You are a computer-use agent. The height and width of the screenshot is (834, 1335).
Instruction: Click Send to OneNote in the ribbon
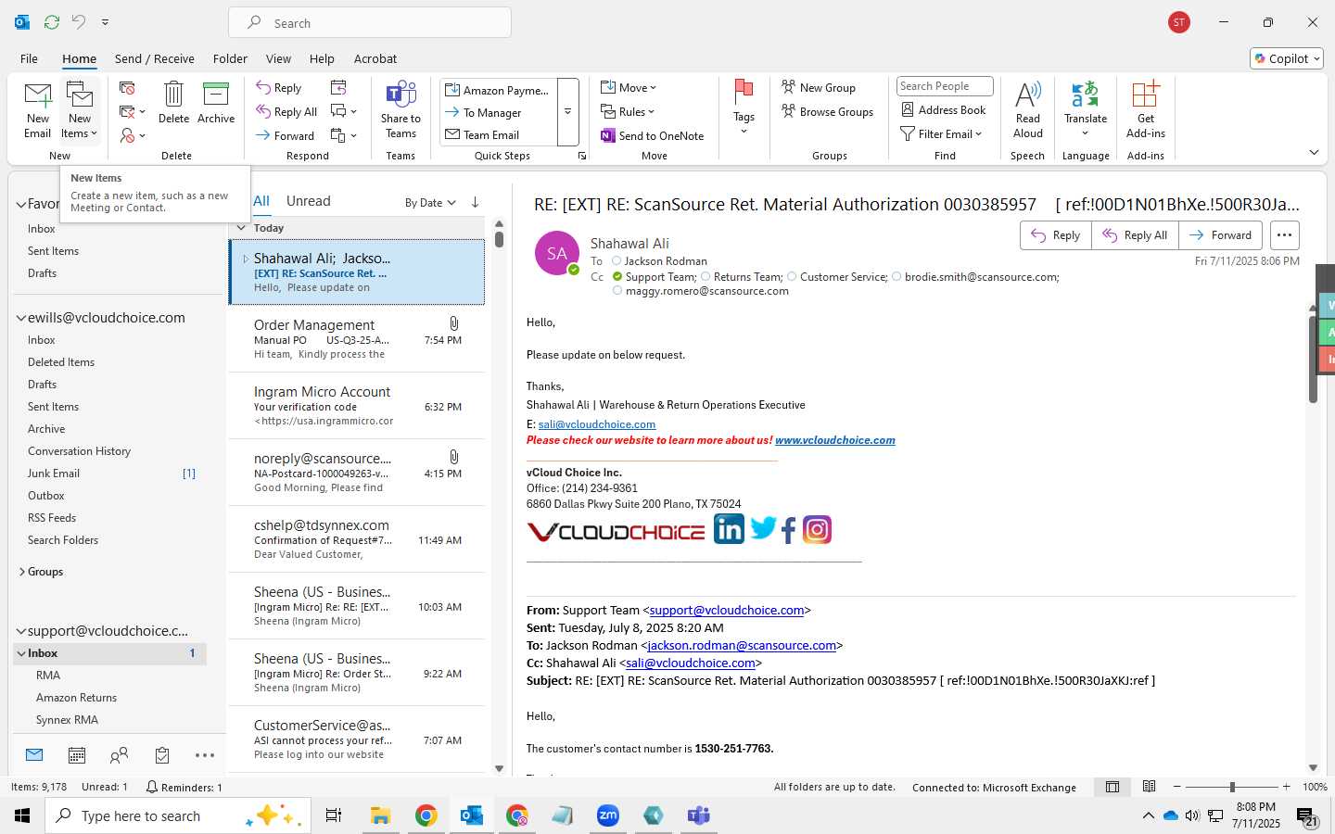[653, 135]
